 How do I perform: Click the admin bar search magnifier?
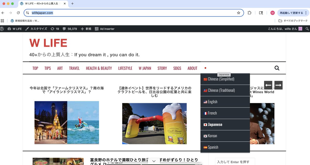coord(307,29)
